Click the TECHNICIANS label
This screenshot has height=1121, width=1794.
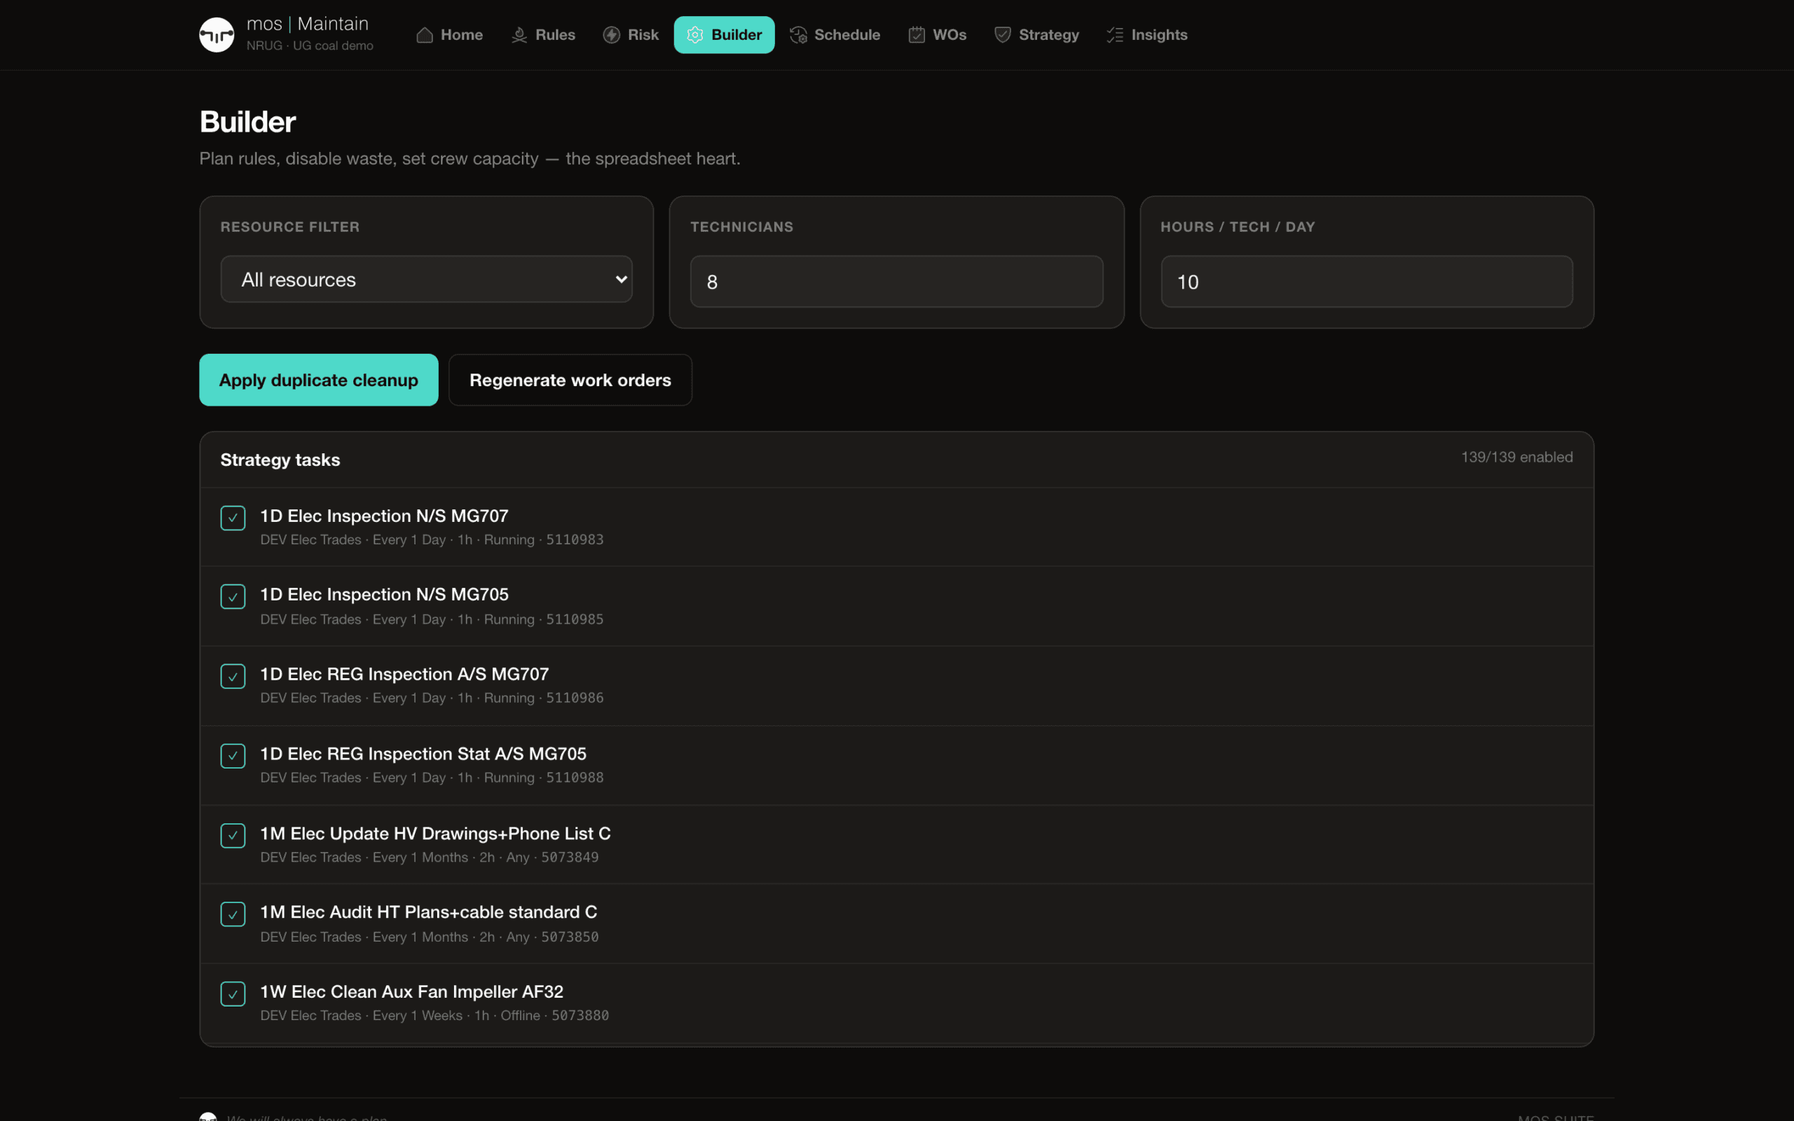point(741,227)
